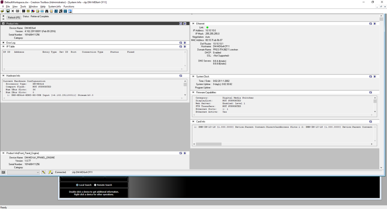Expand the Error Log section
The image size is (387, 209).
[4, 43]
